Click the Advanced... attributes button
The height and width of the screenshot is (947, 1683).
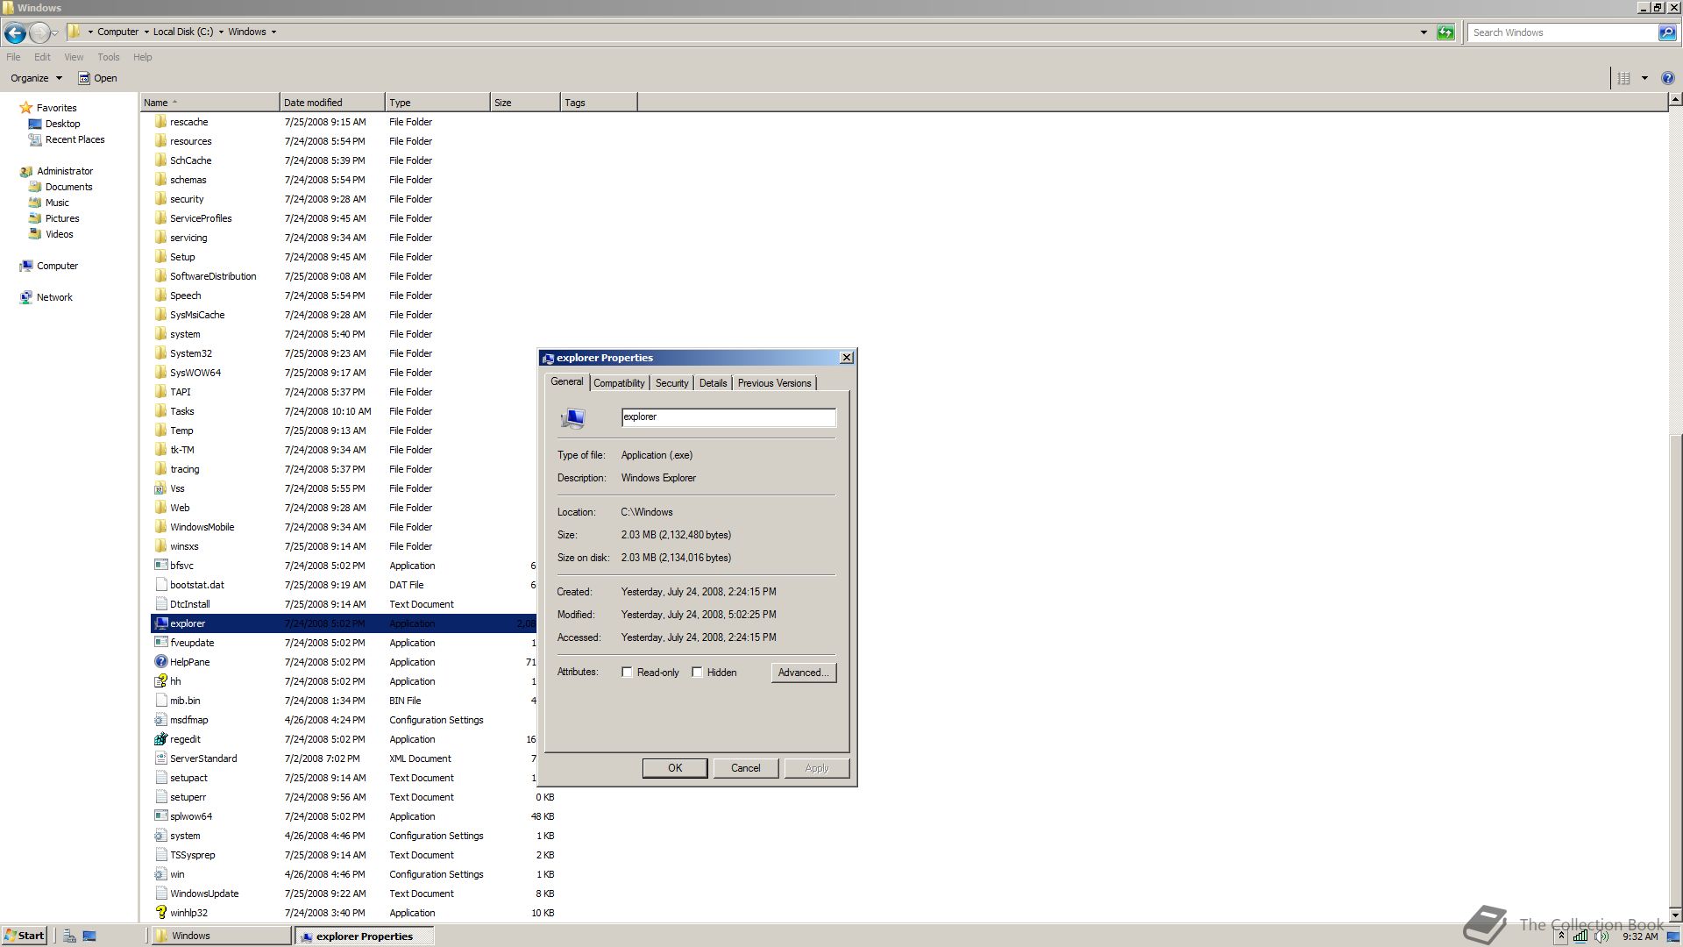pos(804,673)
